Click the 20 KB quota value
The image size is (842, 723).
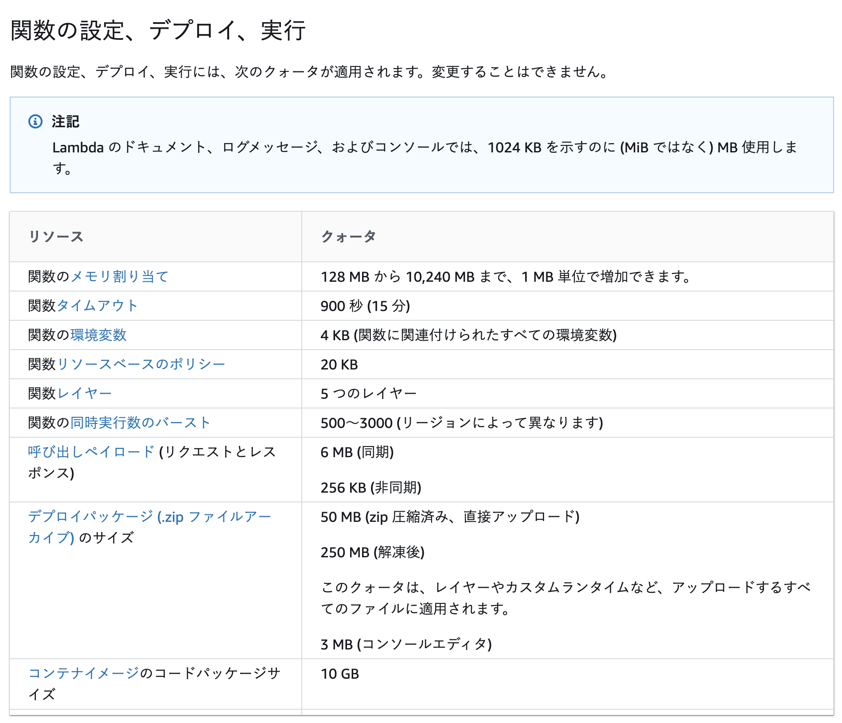pyautogui.click(x=339, y=364)
